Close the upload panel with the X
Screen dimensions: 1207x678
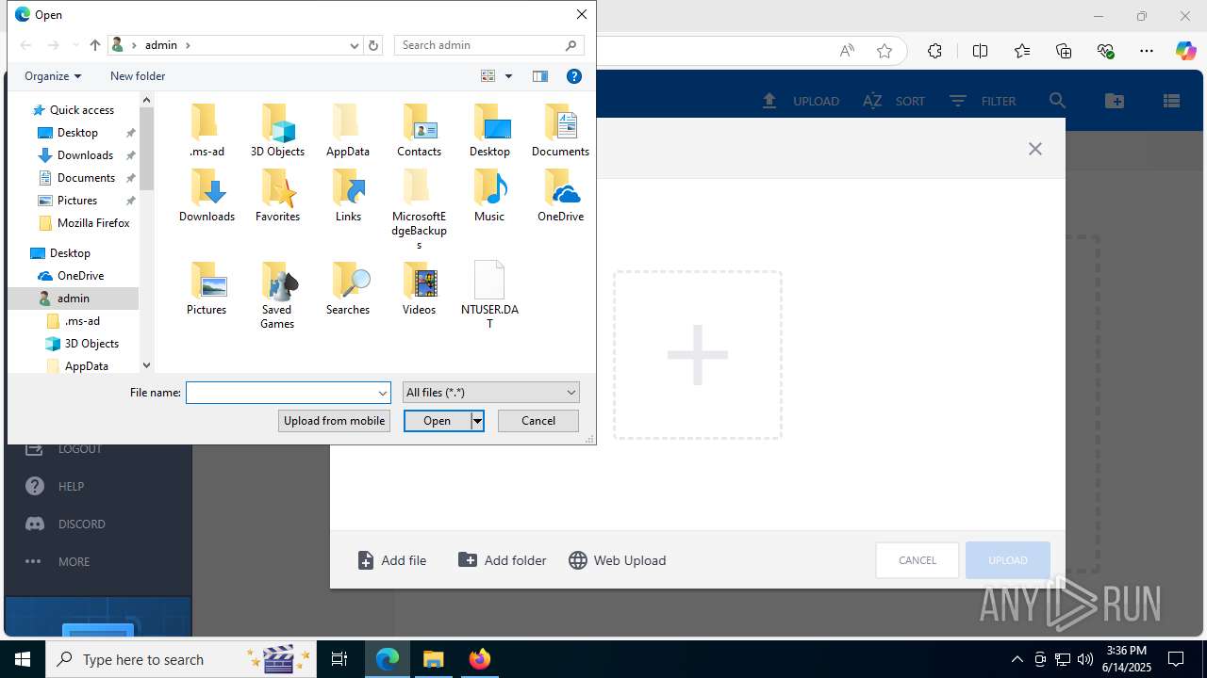coord(1035,149)
